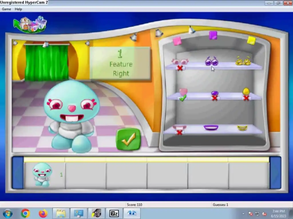Click the network tray icon
293x219 pixels.
(x=257, y=214)
